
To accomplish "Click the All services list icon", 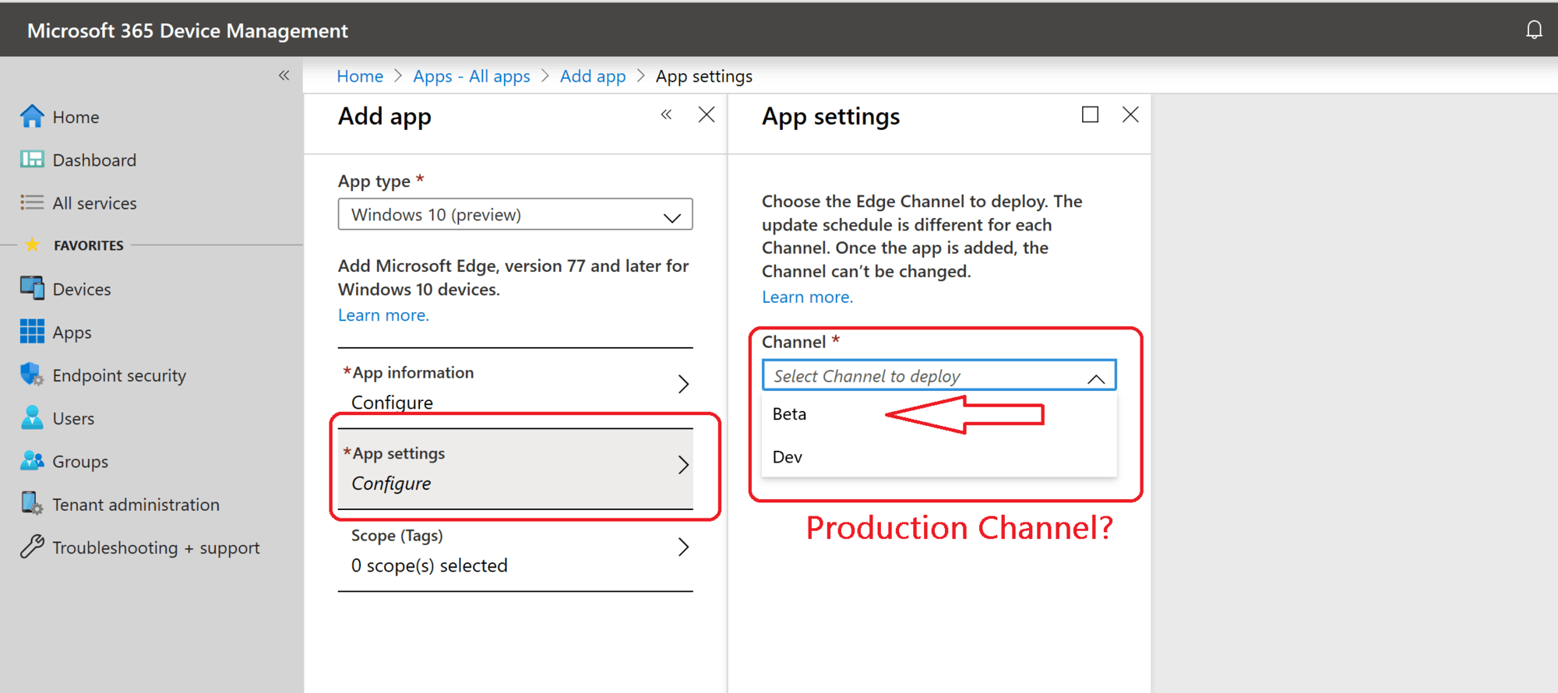I will pos(32,202).
